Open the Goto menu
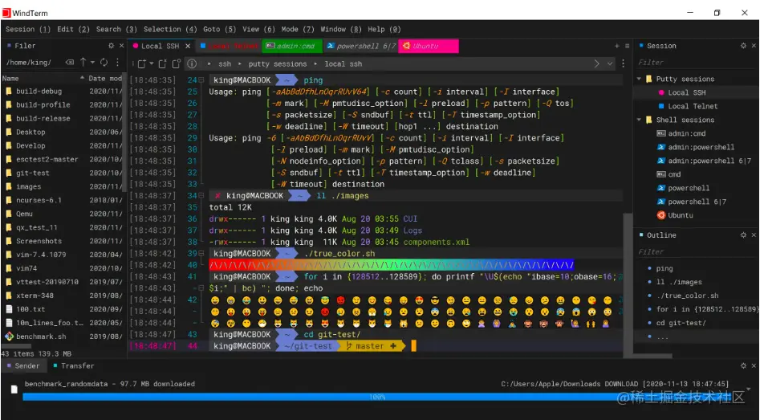 click(220, 29)
